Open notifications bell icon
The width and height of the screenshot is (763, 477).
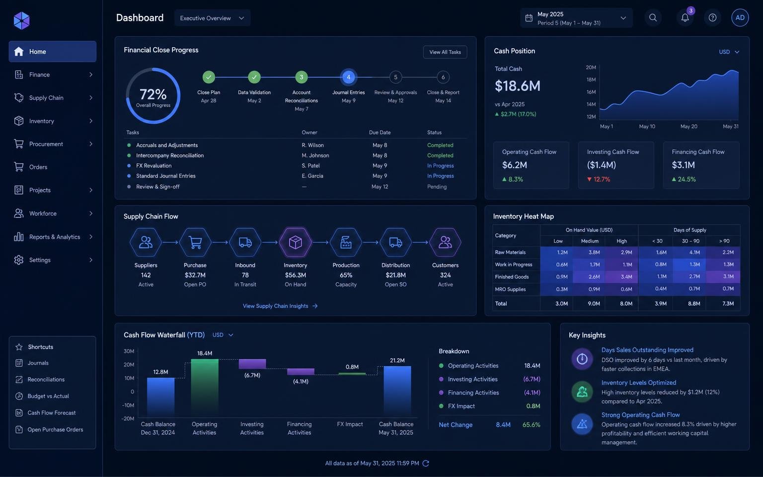pyautogui.click(x=685, y=18)
